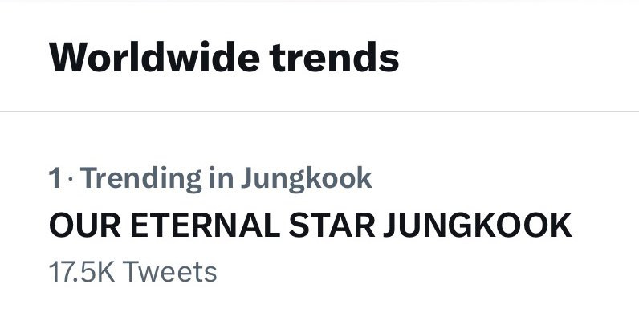Click the word ETERNAL in the trend title
Image resolution: width=639 pixels, height=317 pixels.
205,226
